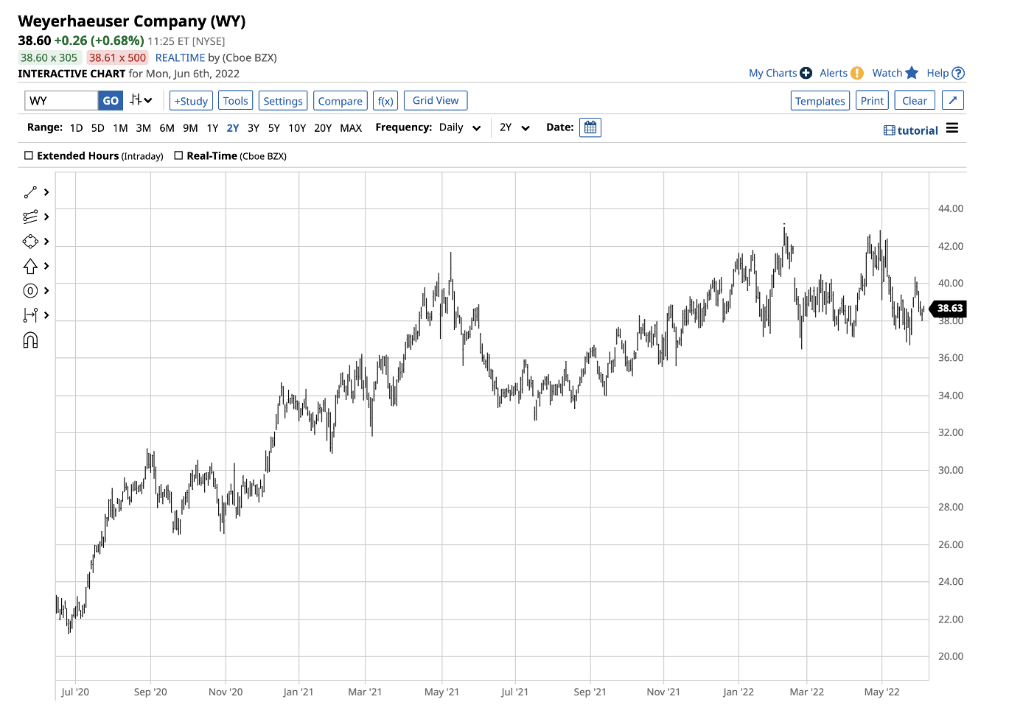Open Templates
1023x716 pixels.
820,101
